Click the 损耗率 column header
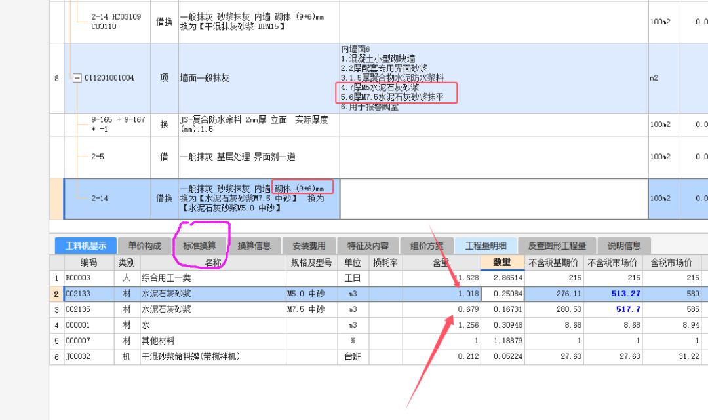Image resolution: width=708 pixels, height=420 pixels. [385, 263]
